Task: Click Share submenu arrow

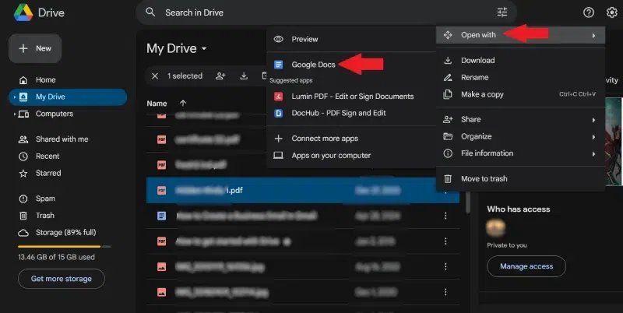Action: 593,120
